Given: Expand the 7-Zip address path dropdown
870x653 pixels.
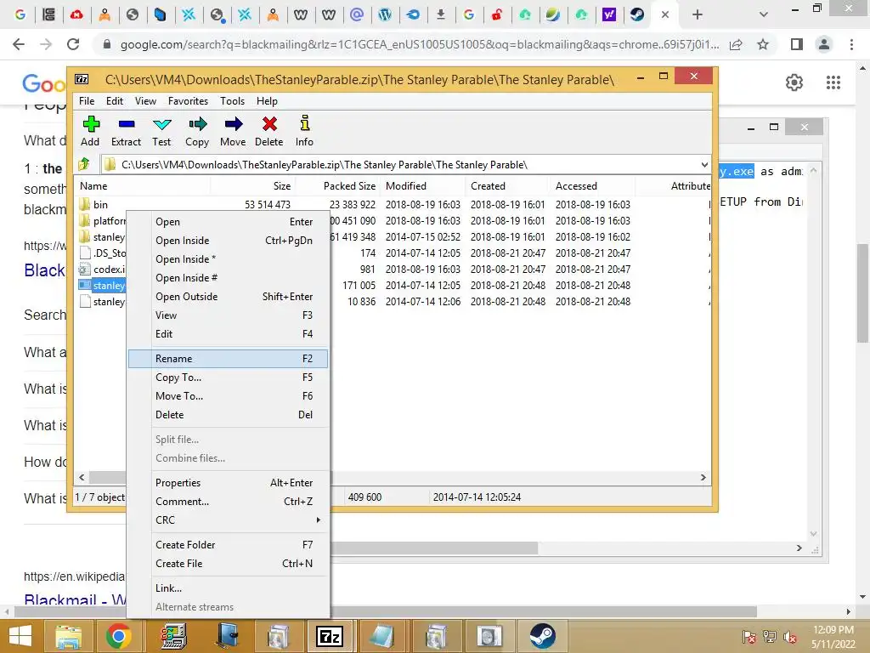Looking at the screenshot, I should click(704, 164).
